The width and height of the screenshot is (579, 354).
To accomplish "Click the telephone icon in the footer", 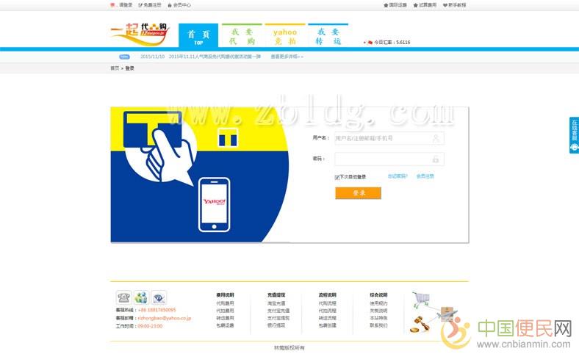I will pos(123,297).
